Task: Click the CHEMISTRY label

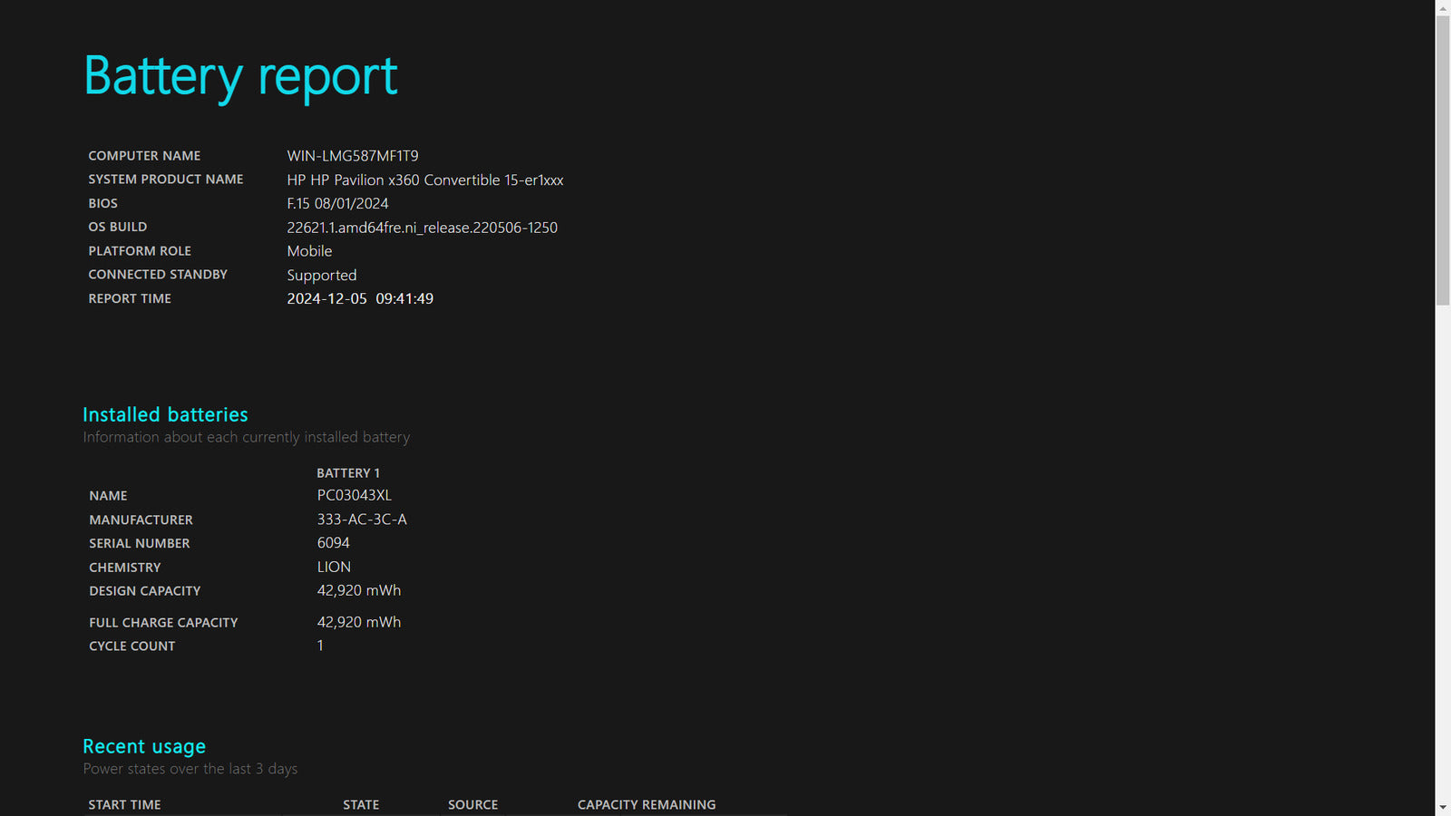Action: tap(125, 568)
